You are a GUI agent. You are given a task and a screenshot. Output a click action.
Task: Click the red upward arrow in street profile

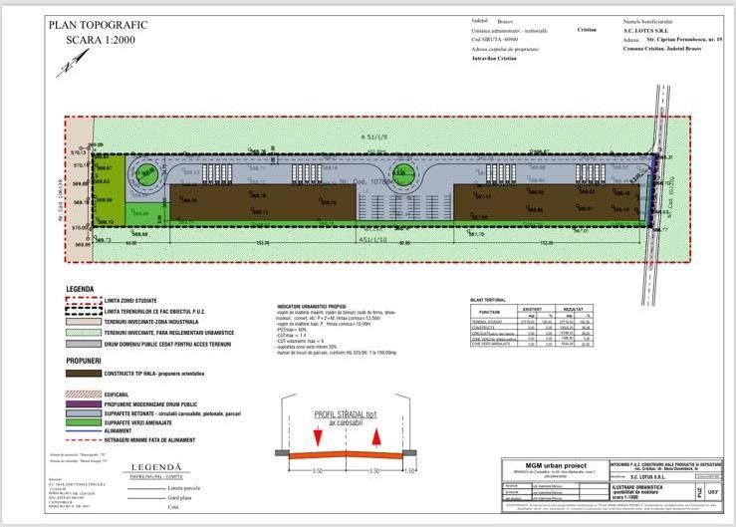[x=376, y=436]
